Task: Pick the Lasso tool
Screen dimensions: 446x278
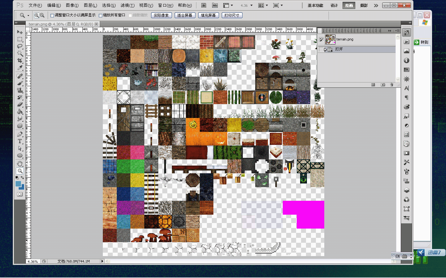Action: coord(20,46)
